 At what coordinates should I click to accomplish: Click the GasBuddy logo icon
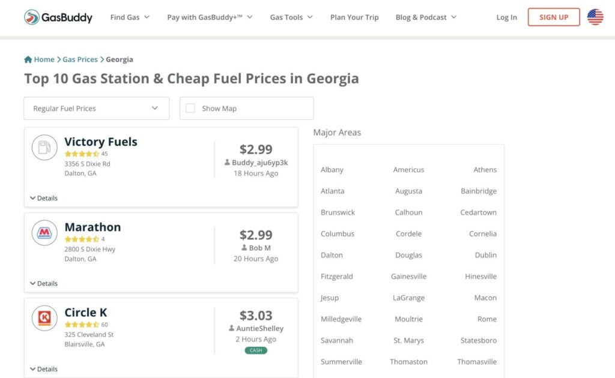point(32,17)
